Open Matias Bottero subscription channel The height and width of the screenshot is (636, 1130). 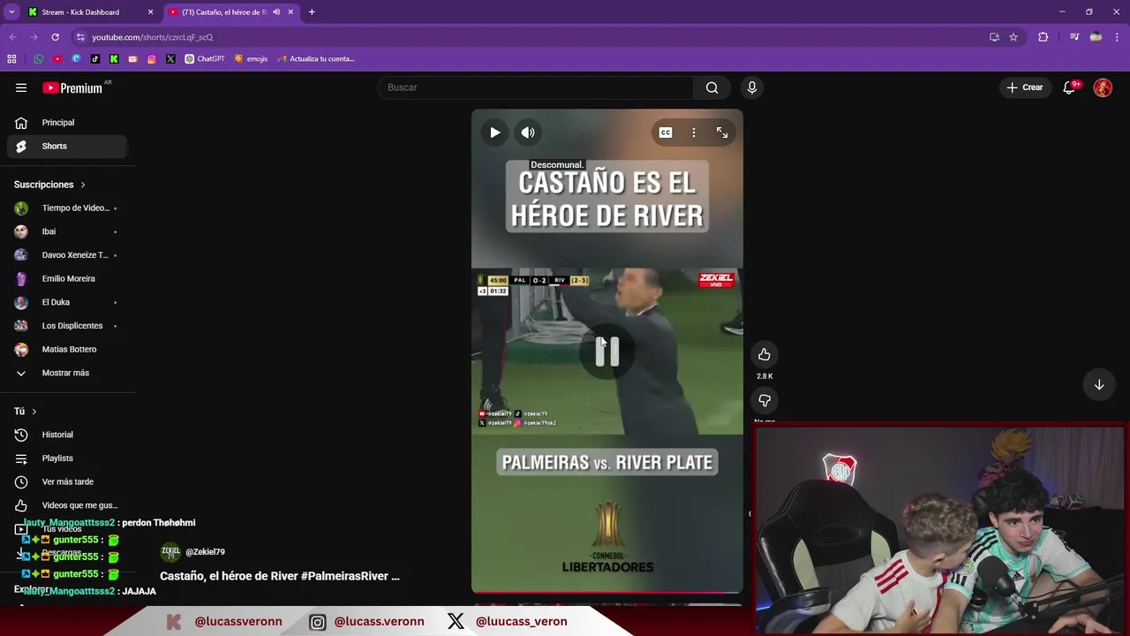tap(67, 350)
